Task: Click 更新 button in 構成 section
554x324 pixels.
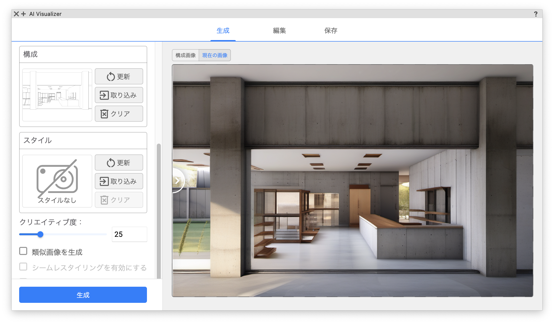Action: [x=119, y=77]
